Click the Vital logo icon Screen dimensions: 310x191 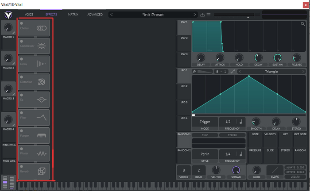click(8, 15)
